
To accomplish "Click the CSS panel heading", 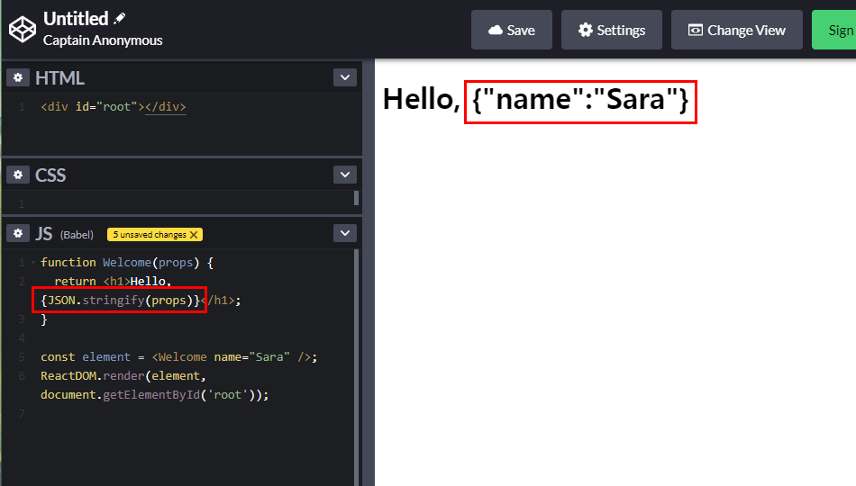I will (x=50, y=175).
